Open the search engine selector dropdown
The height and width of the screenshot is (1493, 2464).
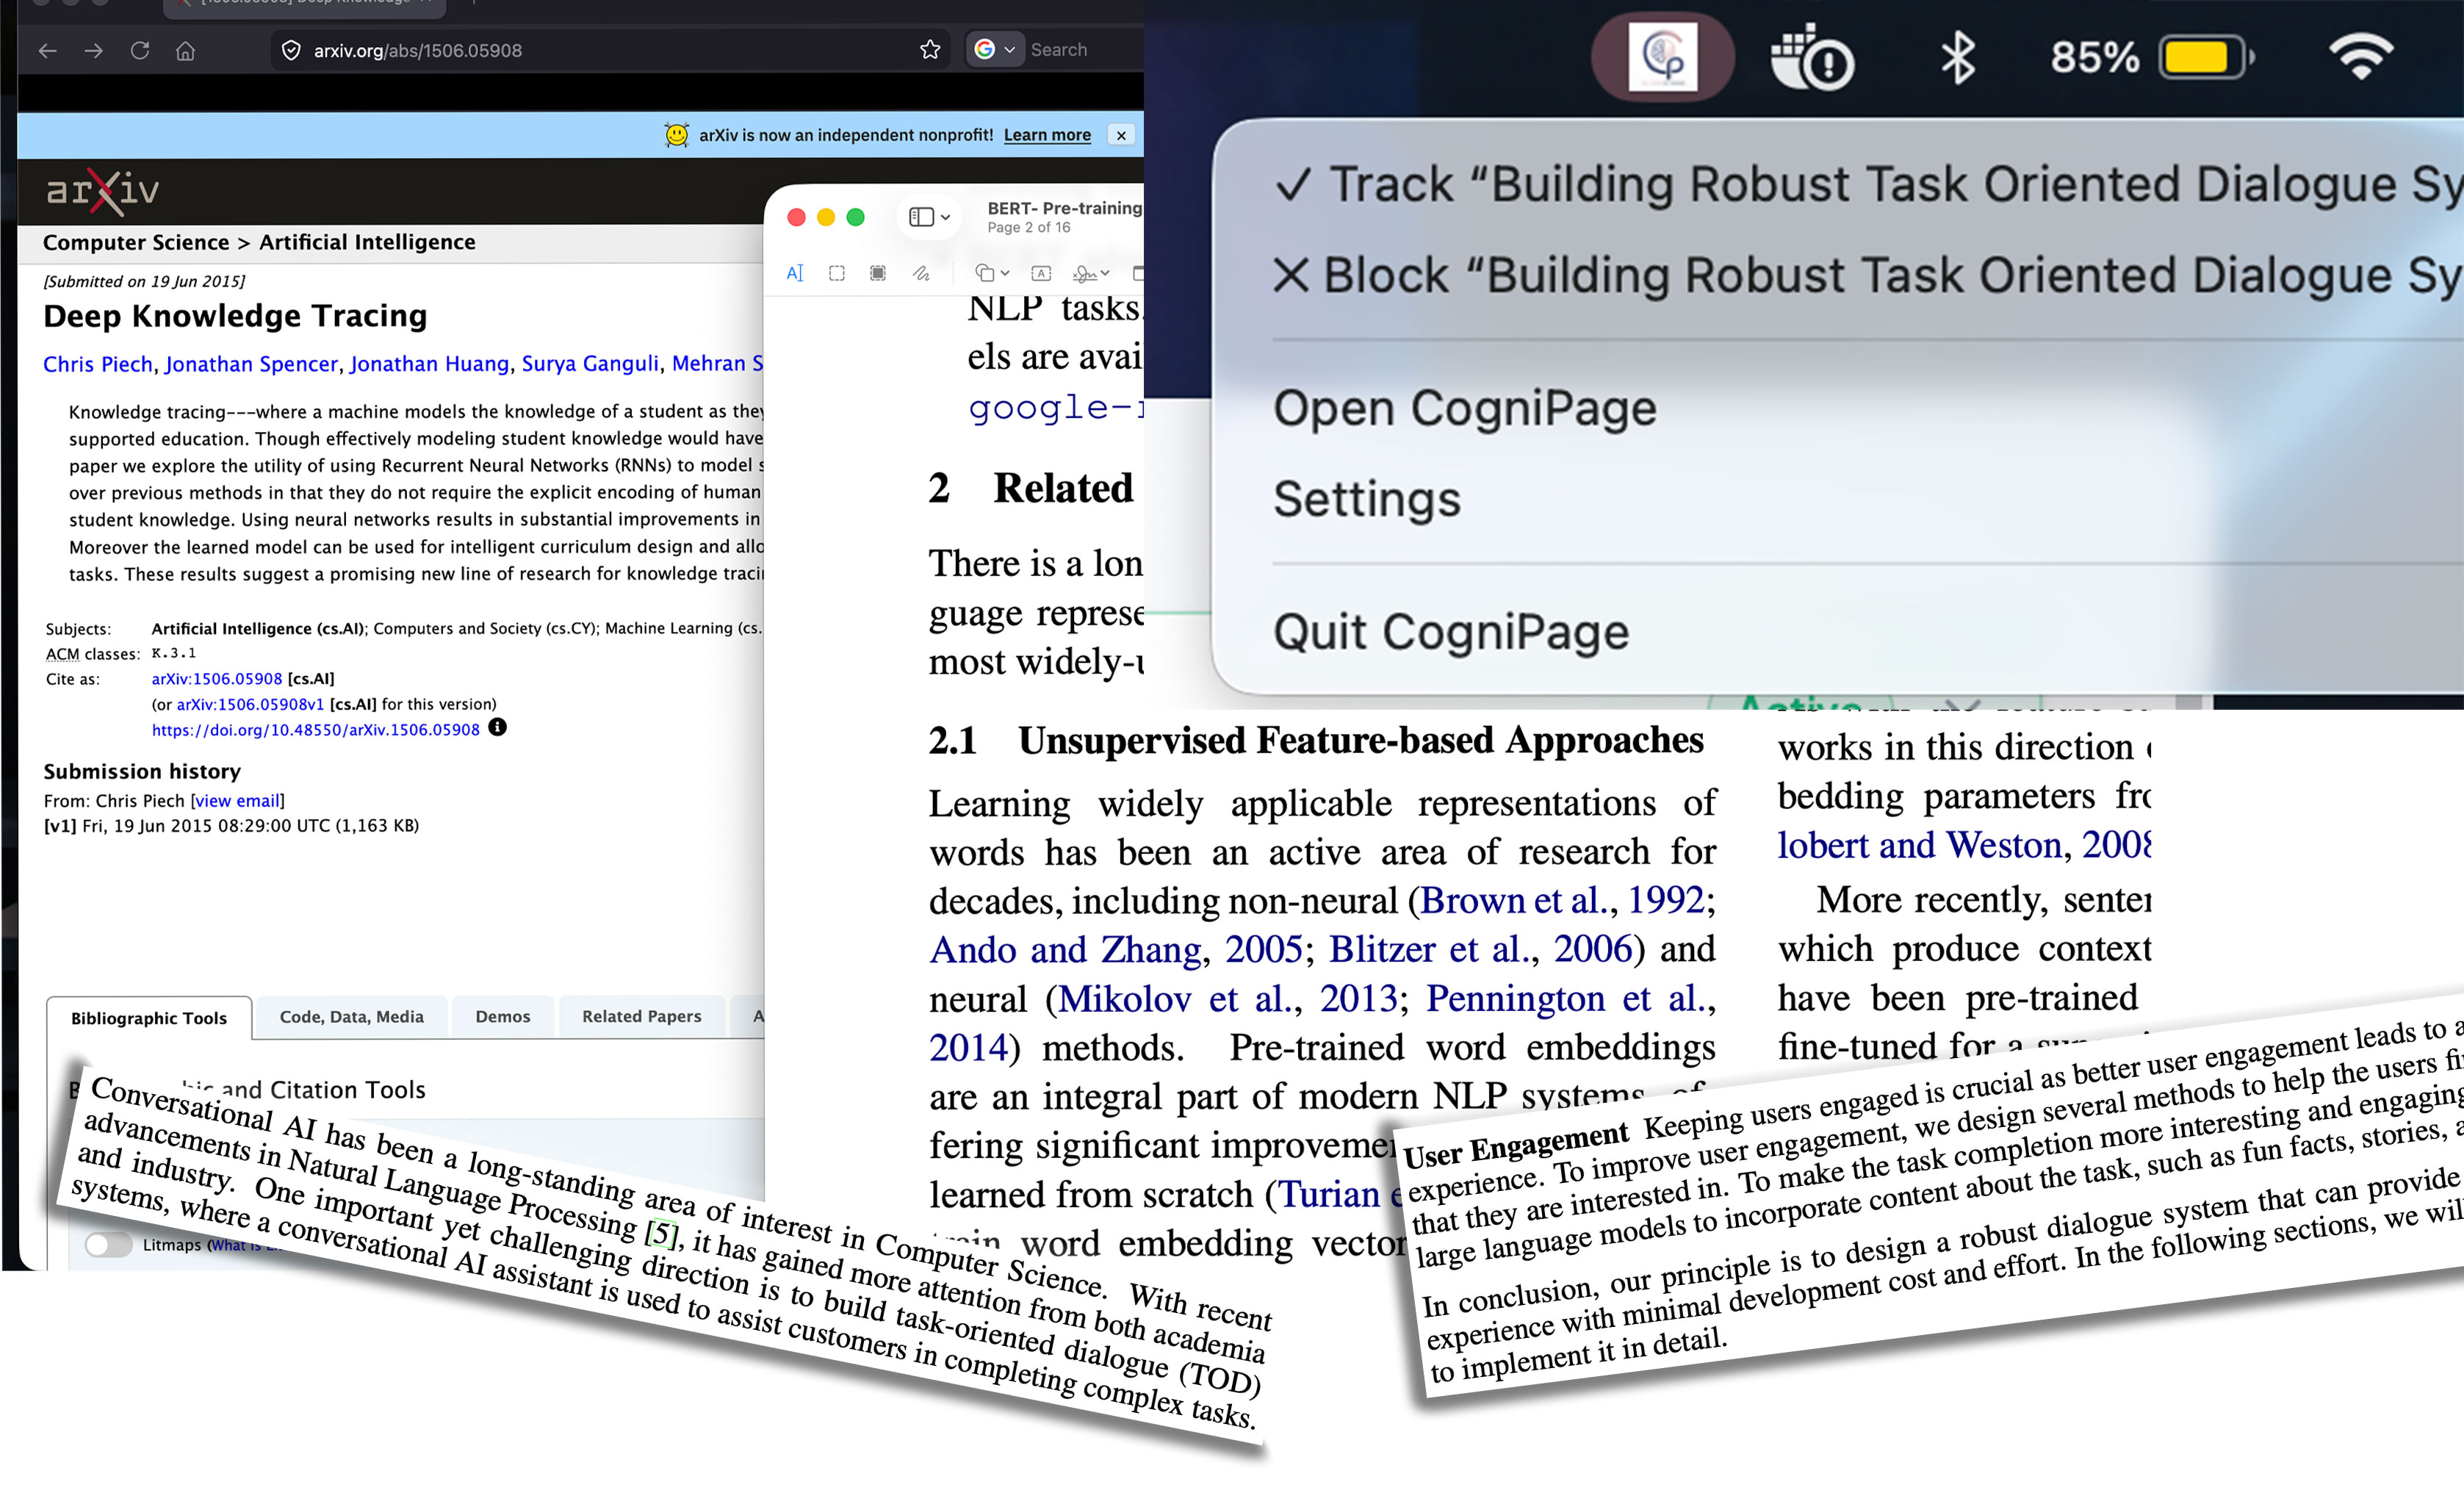[995, 50]
